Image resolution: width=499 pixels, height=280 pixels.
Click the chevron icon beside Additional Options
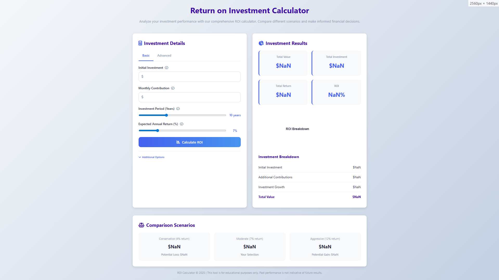pos(140,157)
